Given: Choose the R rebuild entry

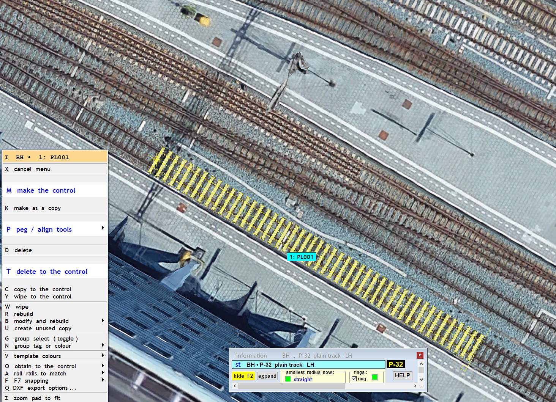Looking at the screenshot, I should pos(55,314).
